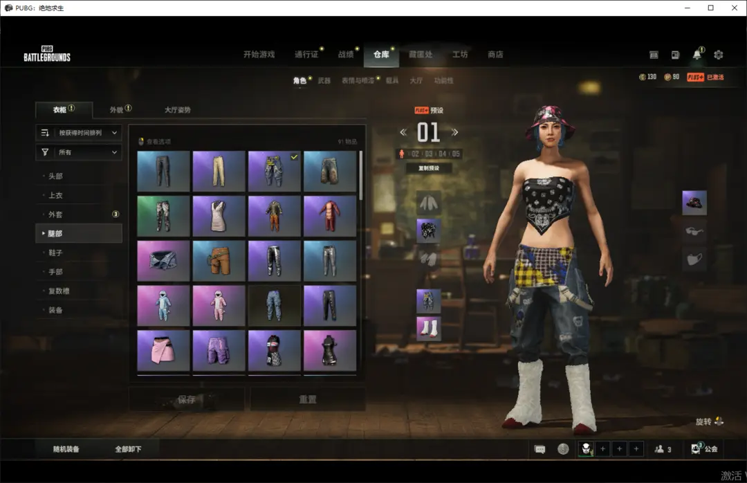This screenshot has height=483, width=747.
Task: Click the 旋转 rotate character icon
Action: point(719,421)
